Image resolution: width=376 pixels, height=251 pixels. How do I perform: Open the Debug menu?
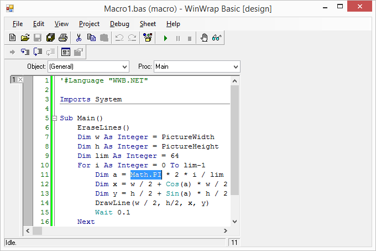(x=119, y=24)
